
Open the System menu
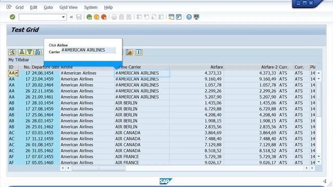pyautogui.click(x=91, y=7)
